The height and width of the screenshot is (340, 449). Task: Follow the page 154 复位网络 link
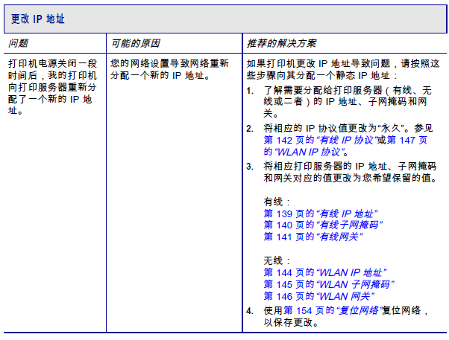[333, 310]
